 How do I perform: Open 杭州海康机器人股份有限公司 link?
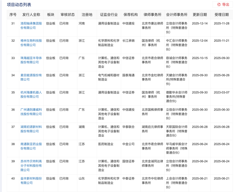click(x=31, y=94)
